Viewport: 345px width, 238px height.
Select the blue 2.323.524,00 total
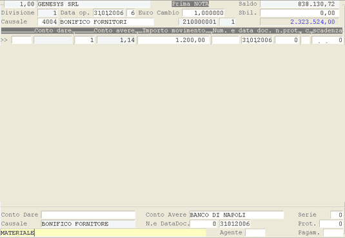click(x=313, y=22)
